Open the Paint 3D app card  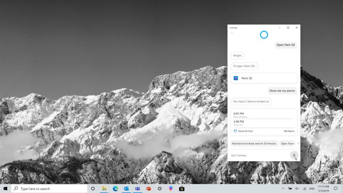[264, 78]
